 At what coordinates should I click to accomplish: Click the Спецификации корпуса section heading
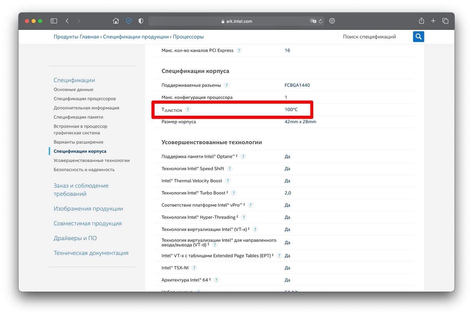[x=195, y=71]
